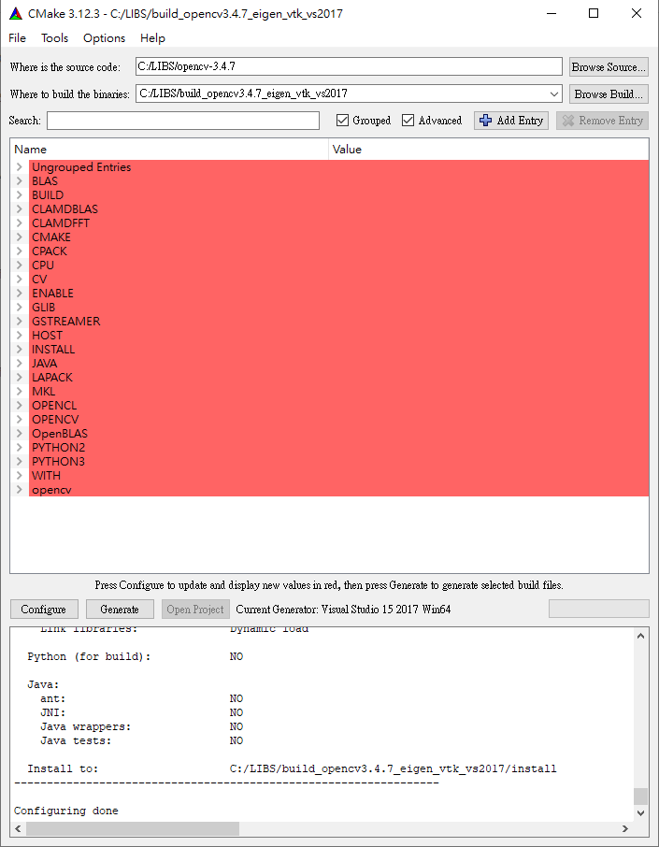Expand the CPU group
This screenshot has height=847, width=659.
click(x=19, y=266)
